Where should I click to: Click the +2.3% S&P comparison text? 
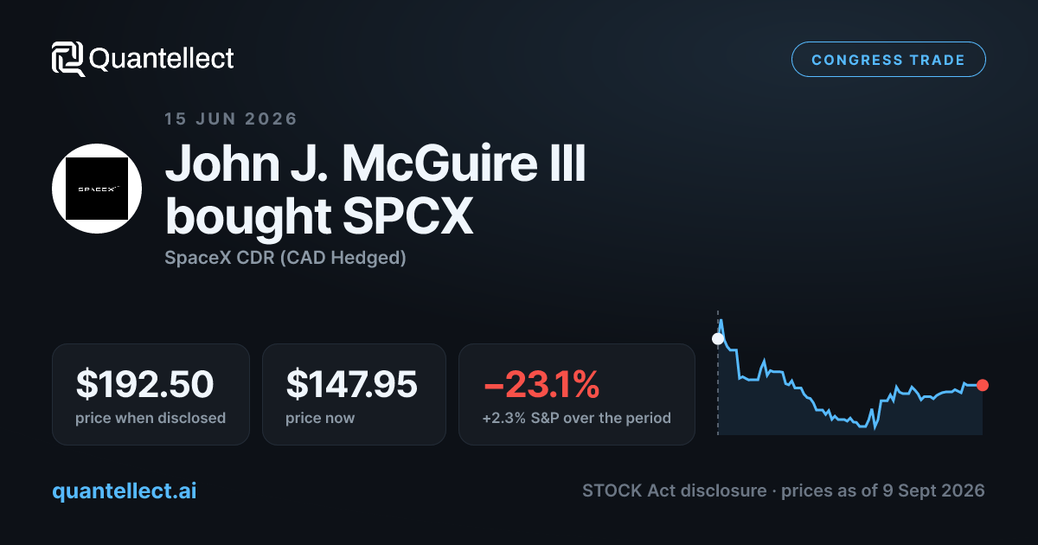coord(576,418)
